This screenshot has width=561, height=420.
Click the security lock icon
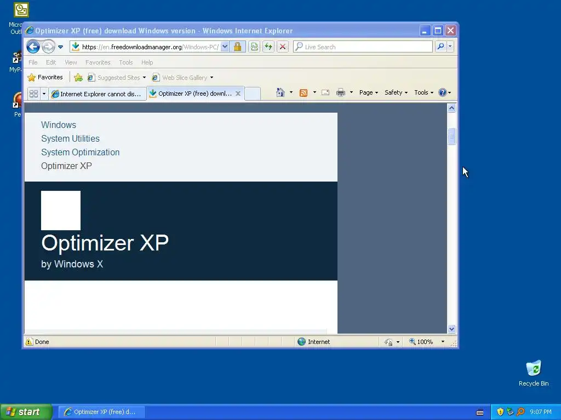(x=237, y=46)
